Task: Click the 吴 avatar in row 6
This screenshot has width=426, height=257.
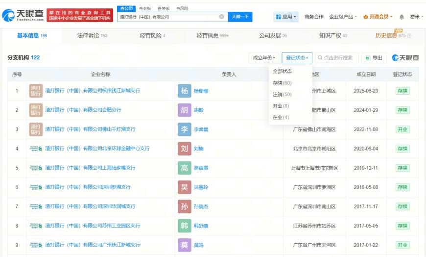Action: (185, 187)
